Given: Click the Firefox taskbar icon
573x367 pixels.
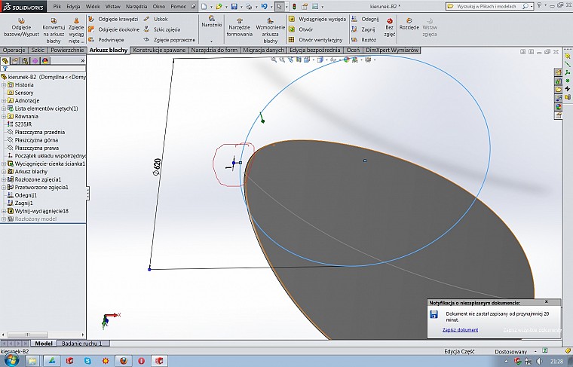Looking at the screenshot, I should 124,361.
